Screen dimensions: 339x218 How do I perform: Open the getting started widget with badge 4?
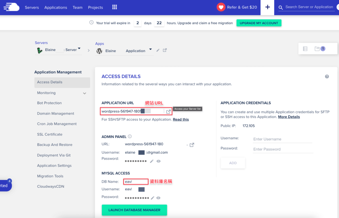coord(6,185)
